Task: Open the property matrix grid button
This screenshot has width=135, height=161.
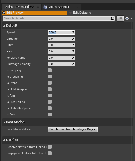Action: click(120, 18)
